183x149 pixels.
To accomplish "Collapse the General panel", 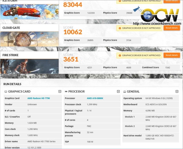I will coord(177,91).
